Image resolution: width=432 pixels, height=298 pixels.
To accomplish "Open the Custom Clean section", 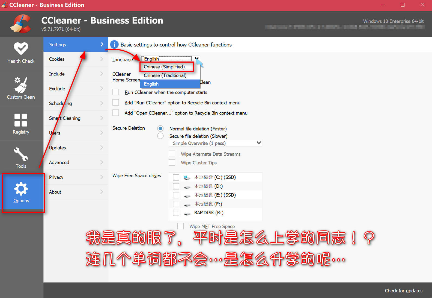I will (x=21, y=88).
